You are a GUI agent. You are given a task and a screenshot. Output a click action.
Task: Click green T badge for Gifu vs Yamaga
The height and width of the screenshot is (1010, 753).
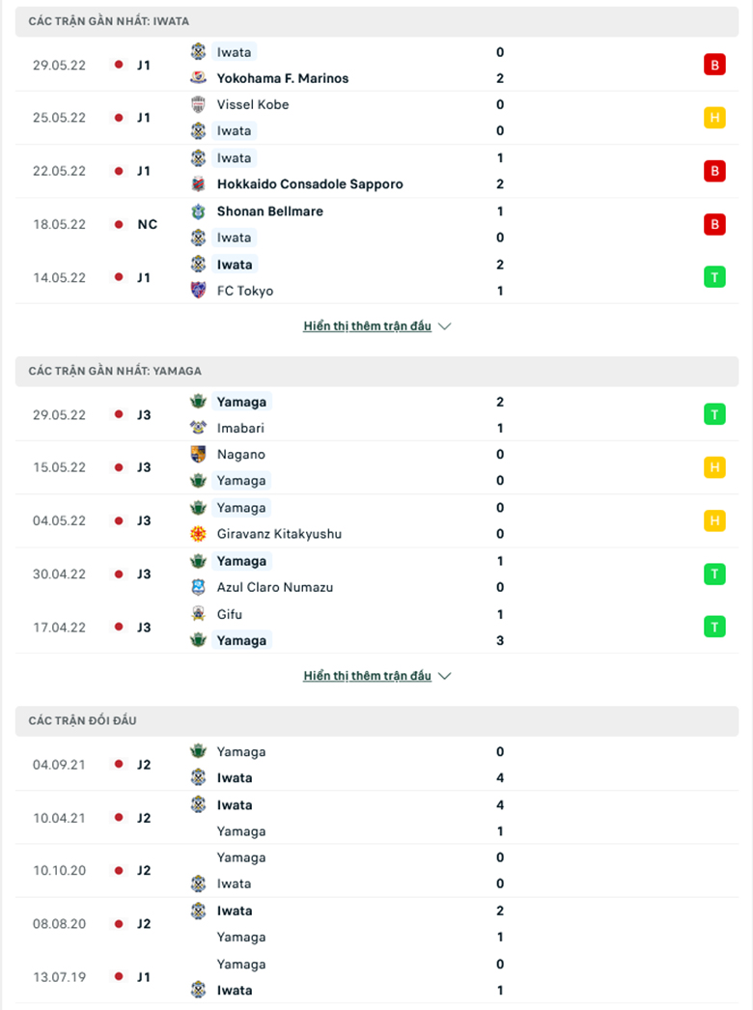pos(714,628)
